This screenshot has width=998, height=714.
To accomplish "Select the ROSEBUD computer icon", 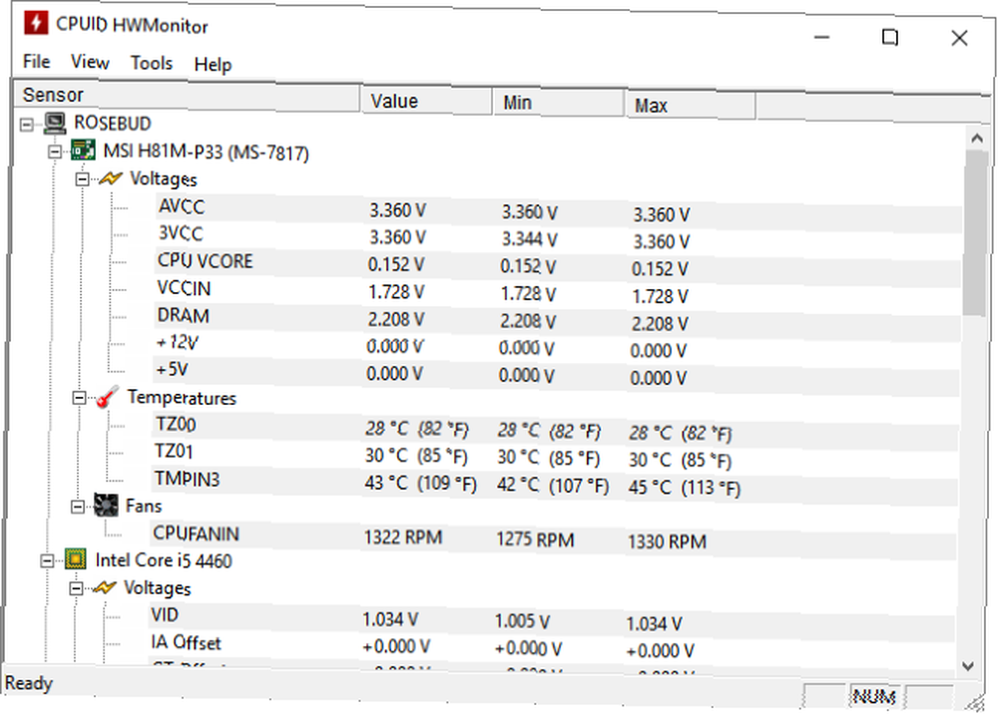I will tap(55, 123).
